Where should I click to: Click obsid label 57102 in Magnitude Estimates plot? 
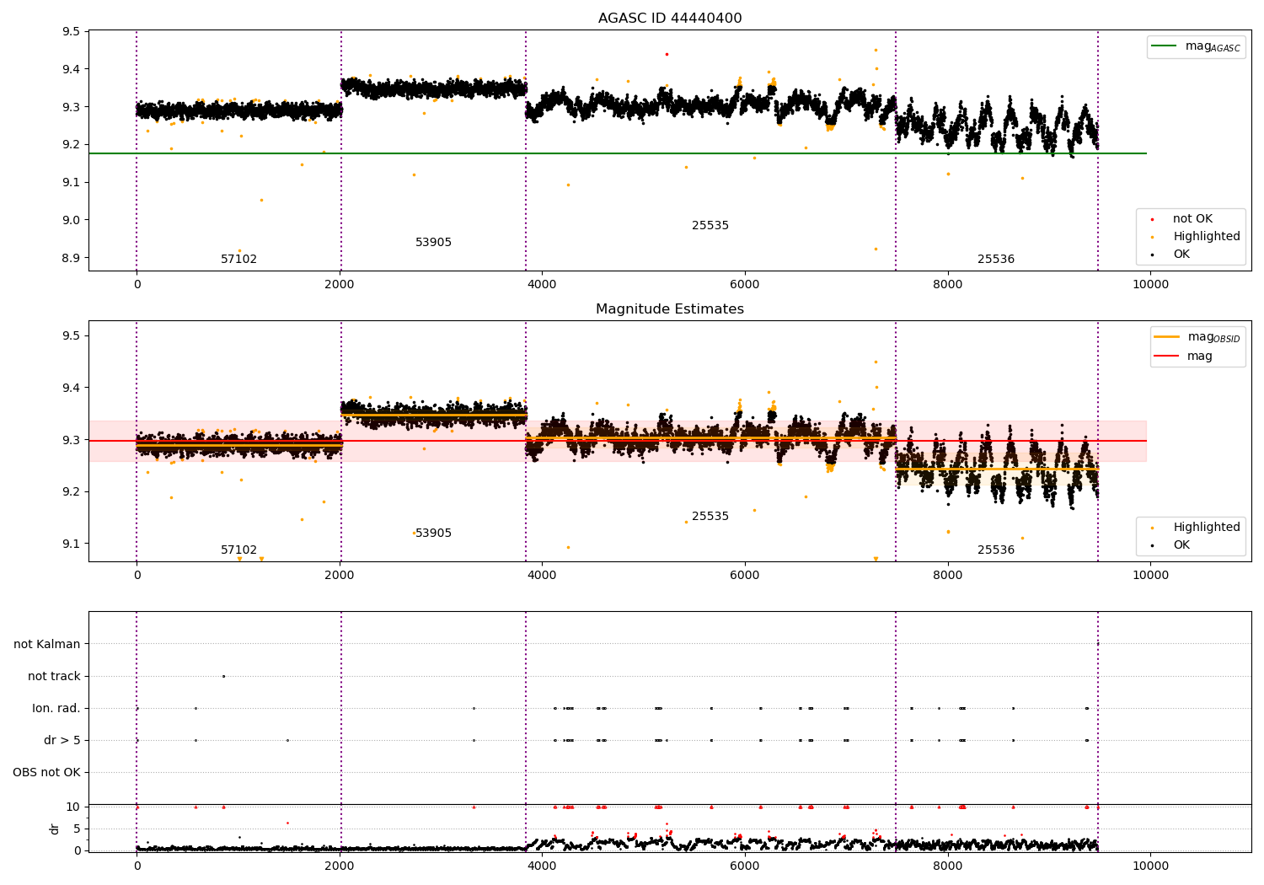point(238,550)
